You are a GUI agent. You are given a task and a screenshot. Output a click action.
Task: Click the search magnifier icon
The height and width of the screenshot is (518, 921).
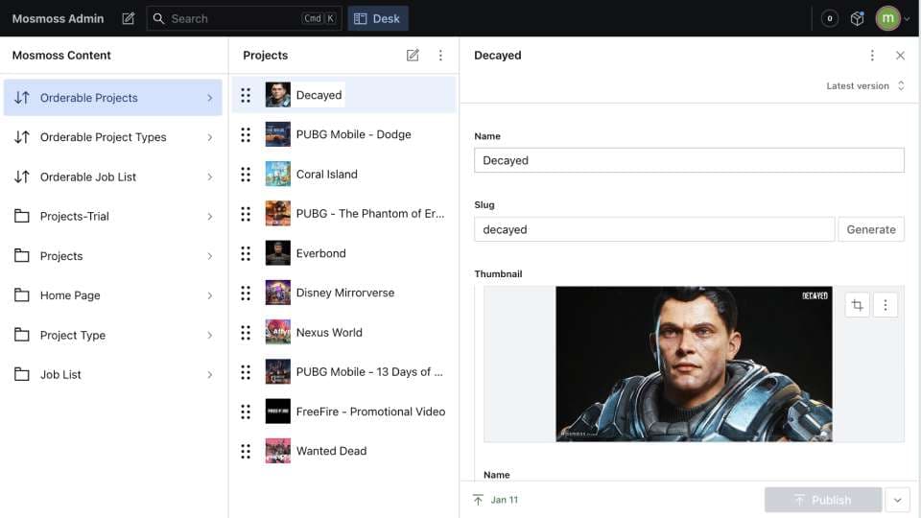click(x=158, y=19)
